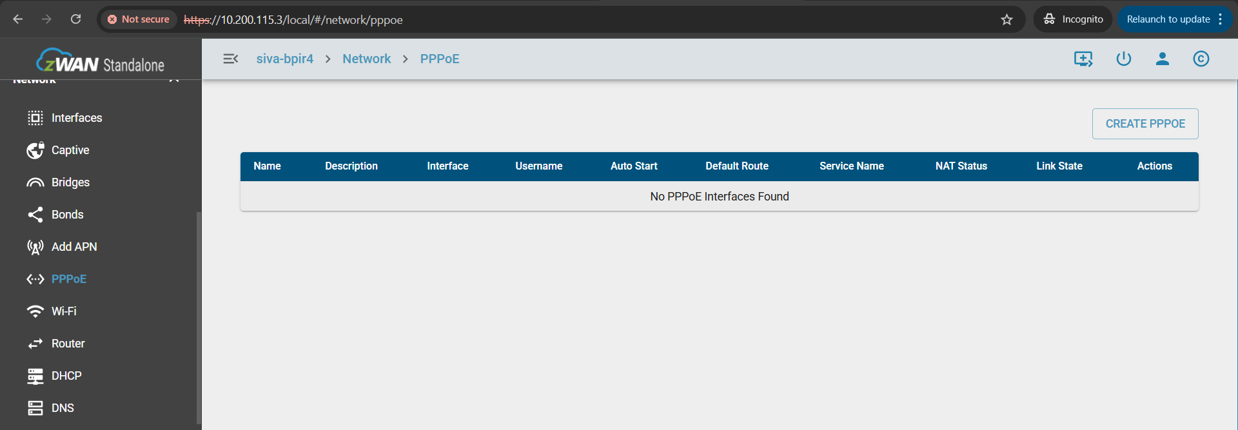1238x430 pixels.
Task: Open the user account profile icon
Action: click(1162, 59)
